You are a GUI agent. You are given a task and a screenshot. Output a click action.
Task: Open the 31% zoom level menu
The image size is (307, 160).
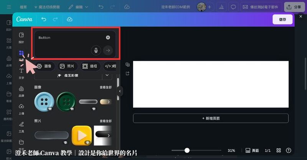click(231, 150)
